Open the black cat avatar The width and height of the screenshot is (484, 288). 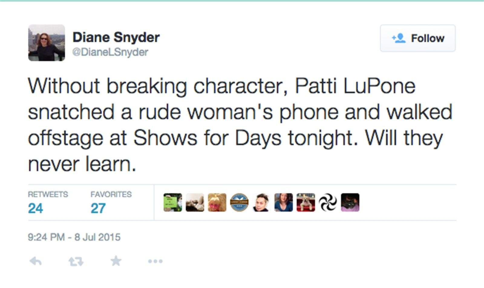[350, 202]
